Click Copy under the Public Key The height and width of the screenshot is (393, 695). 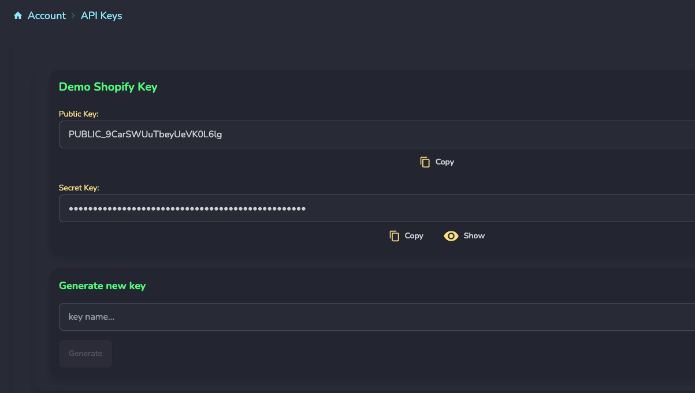point(436,162)
